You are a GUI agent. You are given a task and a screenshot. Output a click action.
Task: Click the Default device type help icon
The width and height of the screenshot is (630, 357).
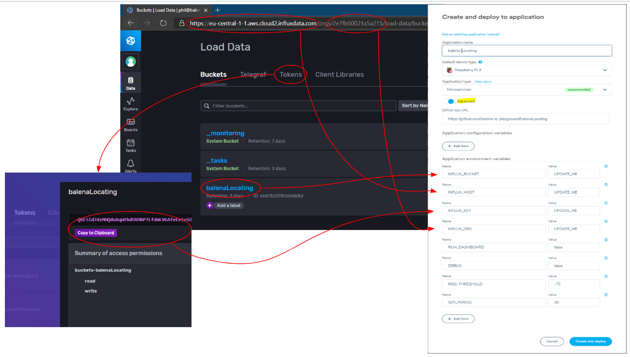[x=480, y=62]
